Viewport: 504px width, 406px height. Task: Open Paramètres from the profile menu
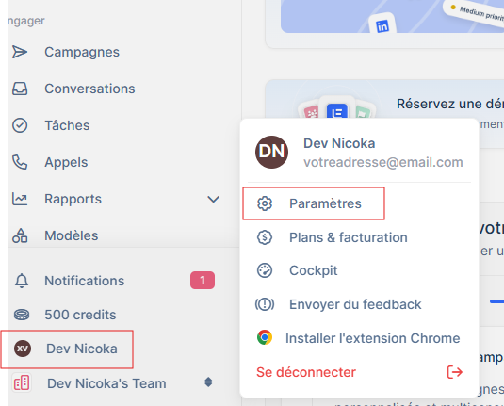[x=314, y=203]
